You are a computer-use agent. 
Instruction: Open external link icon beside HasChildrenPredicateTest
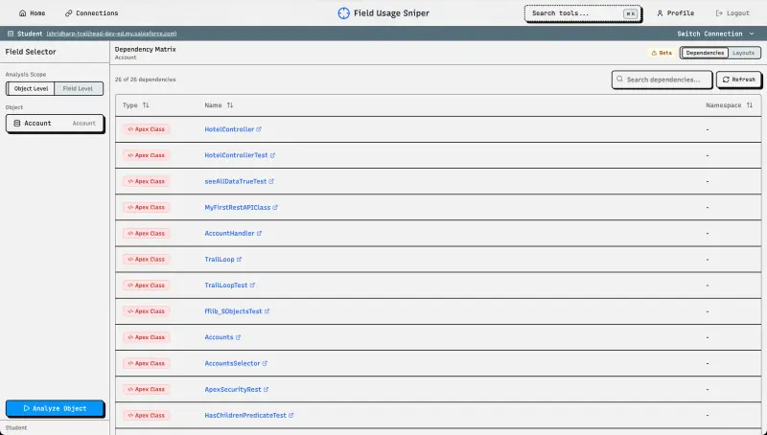(x=291, y=416)
